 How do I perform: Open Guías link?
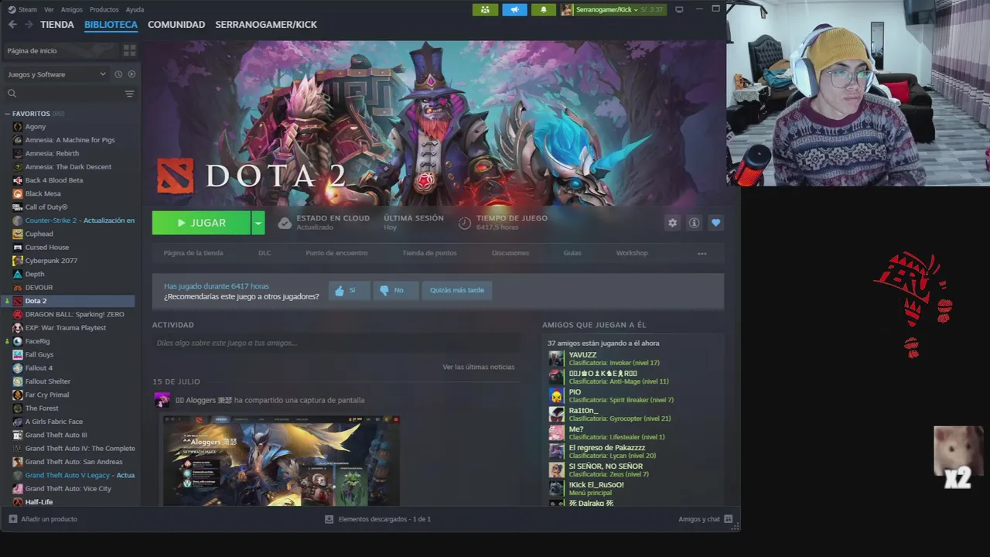[x=572, y=253]
